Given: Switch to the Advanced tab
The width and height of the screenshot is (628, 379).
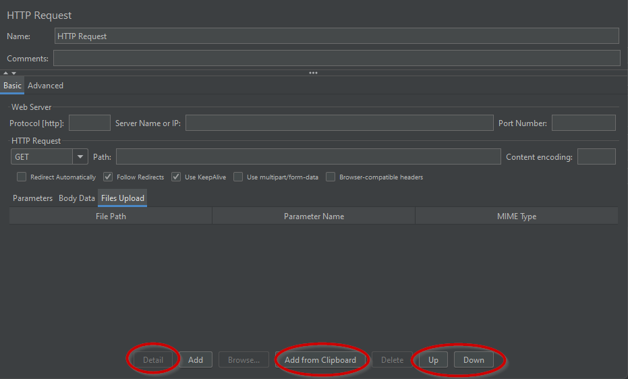Looking at the screenshot, I should (x=45, y=86).
